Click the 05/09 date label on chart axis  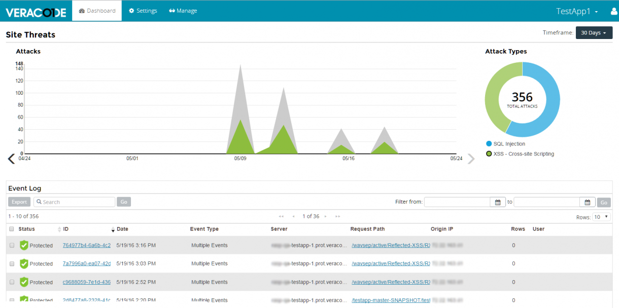click(x=240, y=159)
